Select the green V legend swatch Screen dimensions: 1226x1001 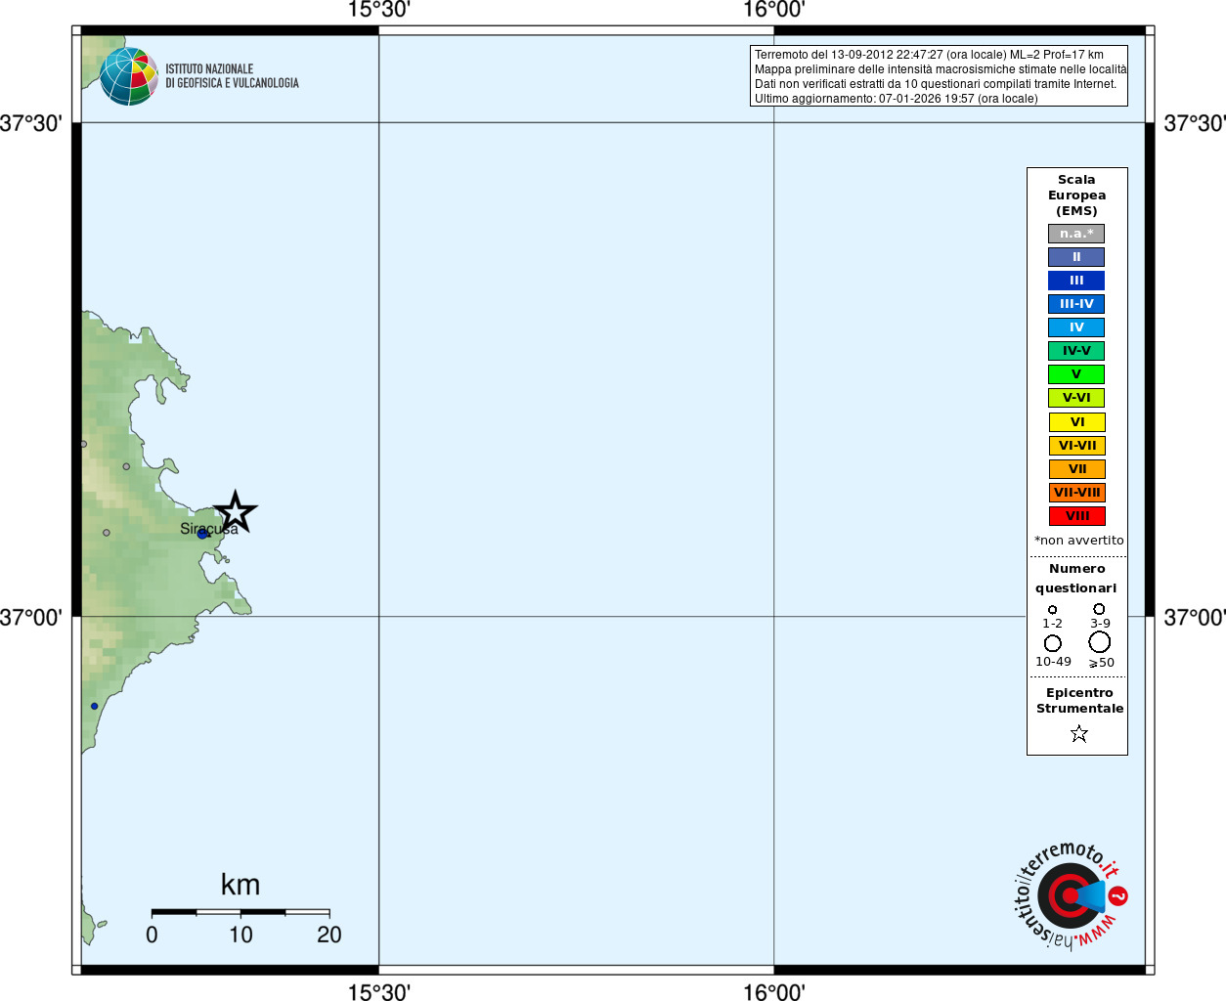click(x=1076, y=374)
